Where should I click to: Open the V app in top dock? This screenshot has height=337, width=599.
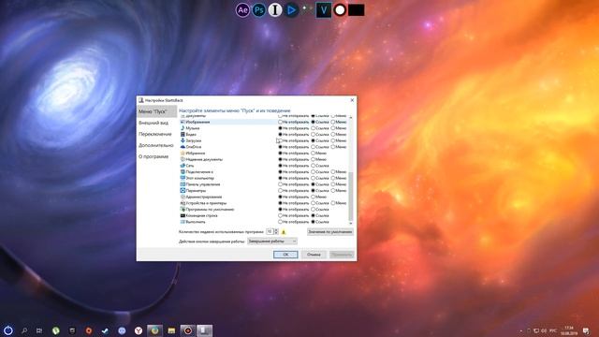coord(323,10)
